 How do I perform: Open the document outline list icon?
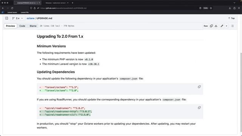click(x=232, y=26)
